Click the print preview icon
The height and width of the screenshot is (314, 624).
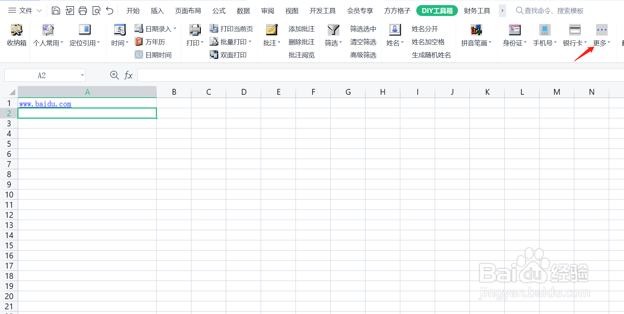pyautogui.click(x=96, y=11)
